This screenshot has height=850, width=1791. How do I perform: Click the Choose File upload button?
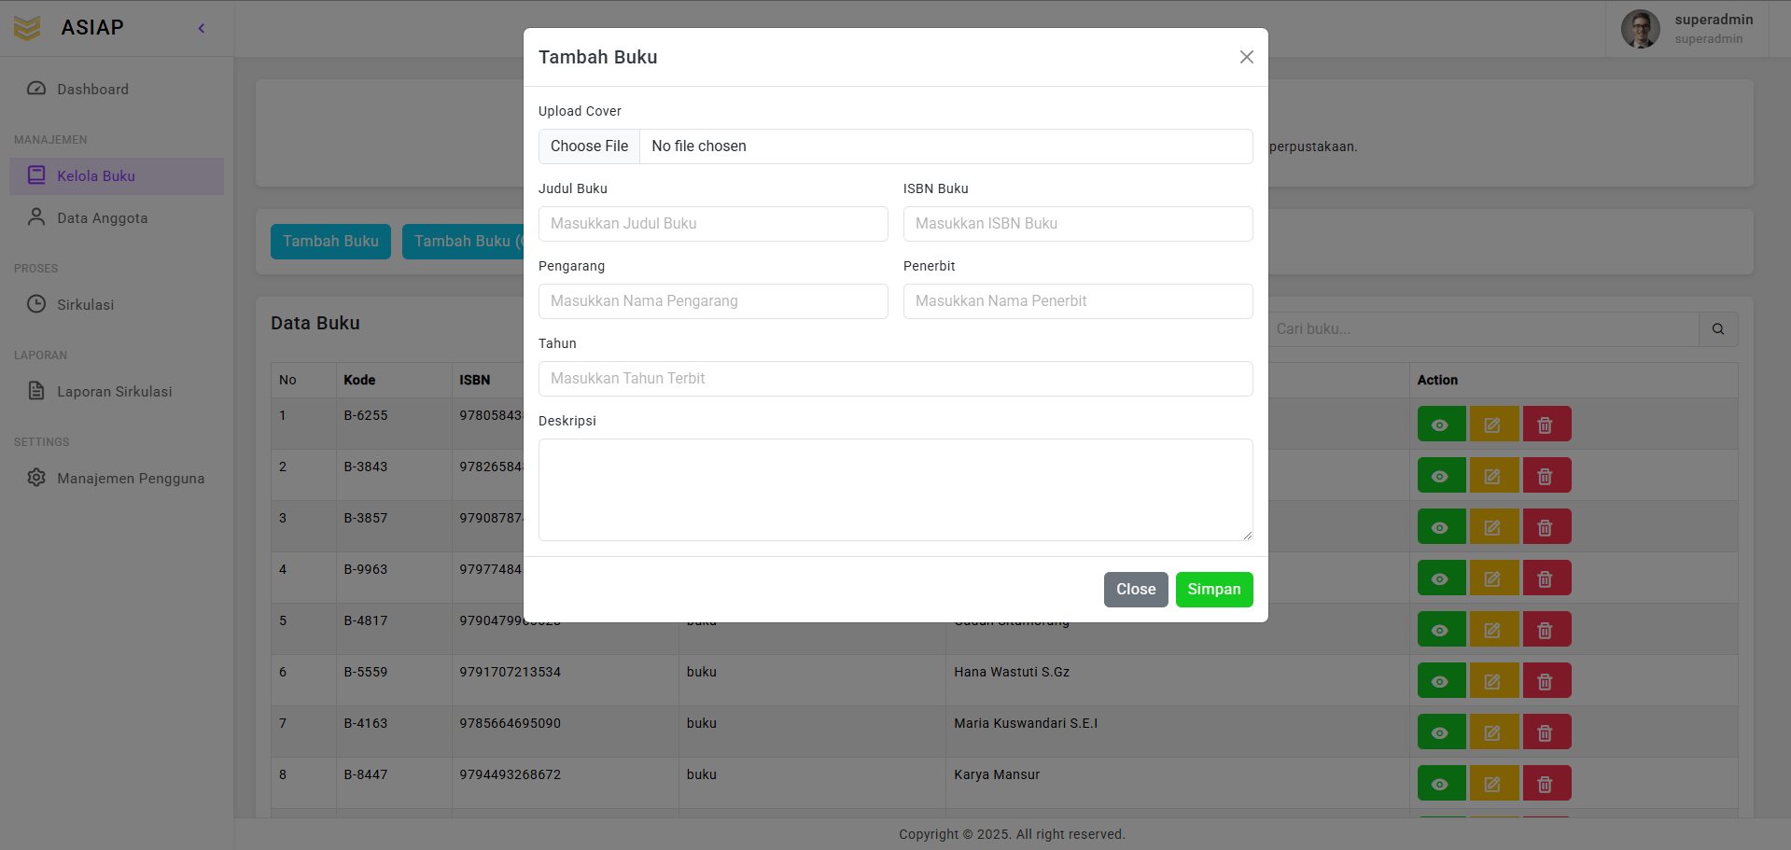point(589,146)
